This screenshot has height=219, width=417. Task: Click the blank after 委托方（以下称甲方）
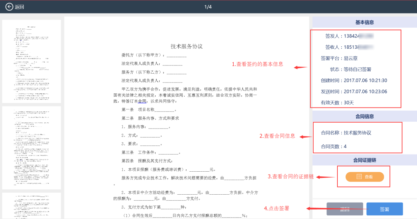[x=177, y=55]
